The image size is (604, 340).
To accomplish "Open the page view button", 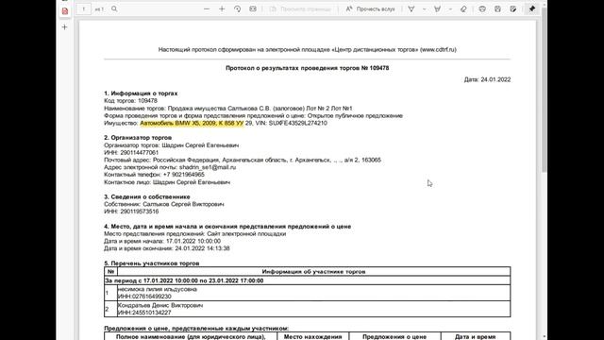I will 300,8.
